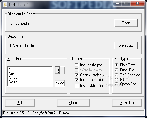
Task: Click Make List button
Action: coord(127,103)
